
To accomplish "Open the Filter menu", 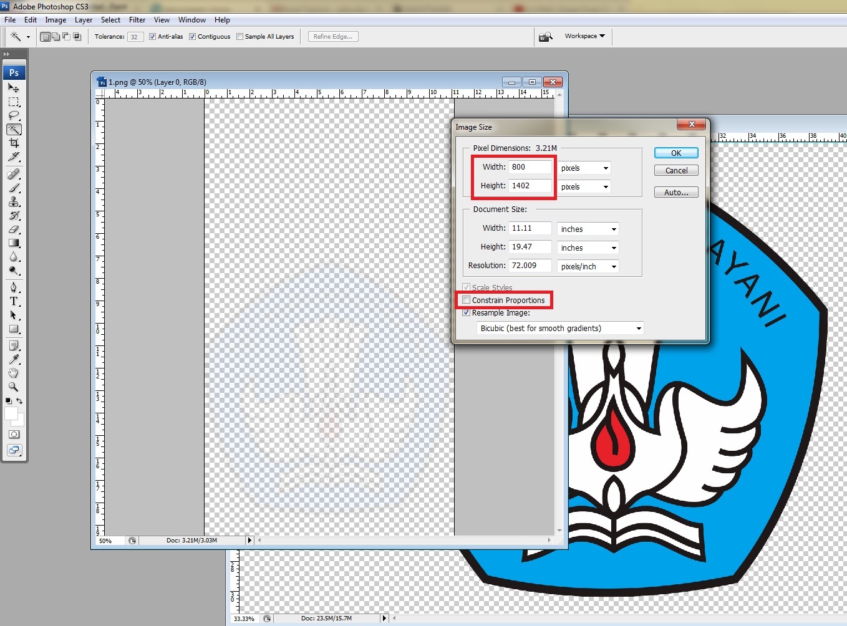I will pyautogui.click(x=137, y=20).
